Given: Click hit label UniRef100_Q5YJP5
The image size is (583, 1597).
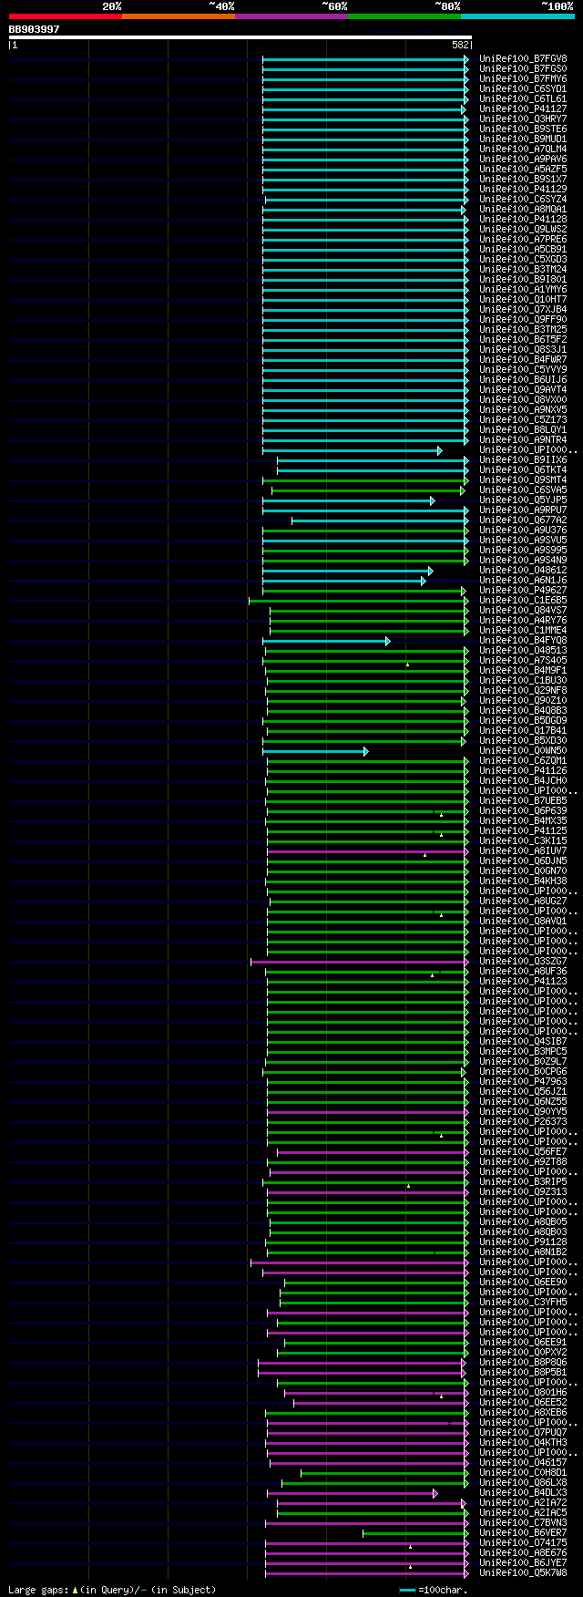Looking at the screenshot, I should coord(523,500).
